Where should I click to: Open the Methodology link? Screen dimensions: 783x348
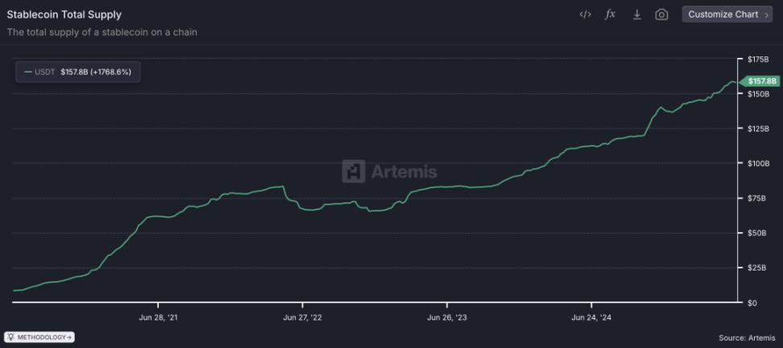click(x=40, y=337)
